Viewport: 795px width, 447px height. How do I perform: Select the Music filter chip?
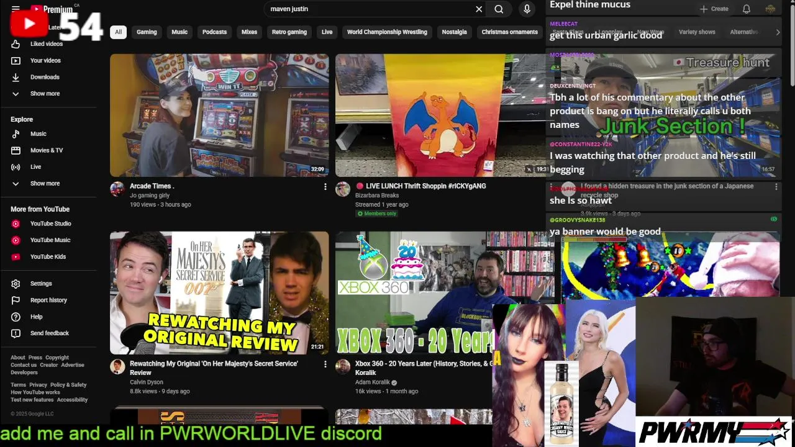pyautogui.click(x=179, y=32)
